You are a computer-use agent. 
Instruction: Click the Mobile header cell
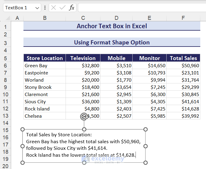tap(116, 58)
